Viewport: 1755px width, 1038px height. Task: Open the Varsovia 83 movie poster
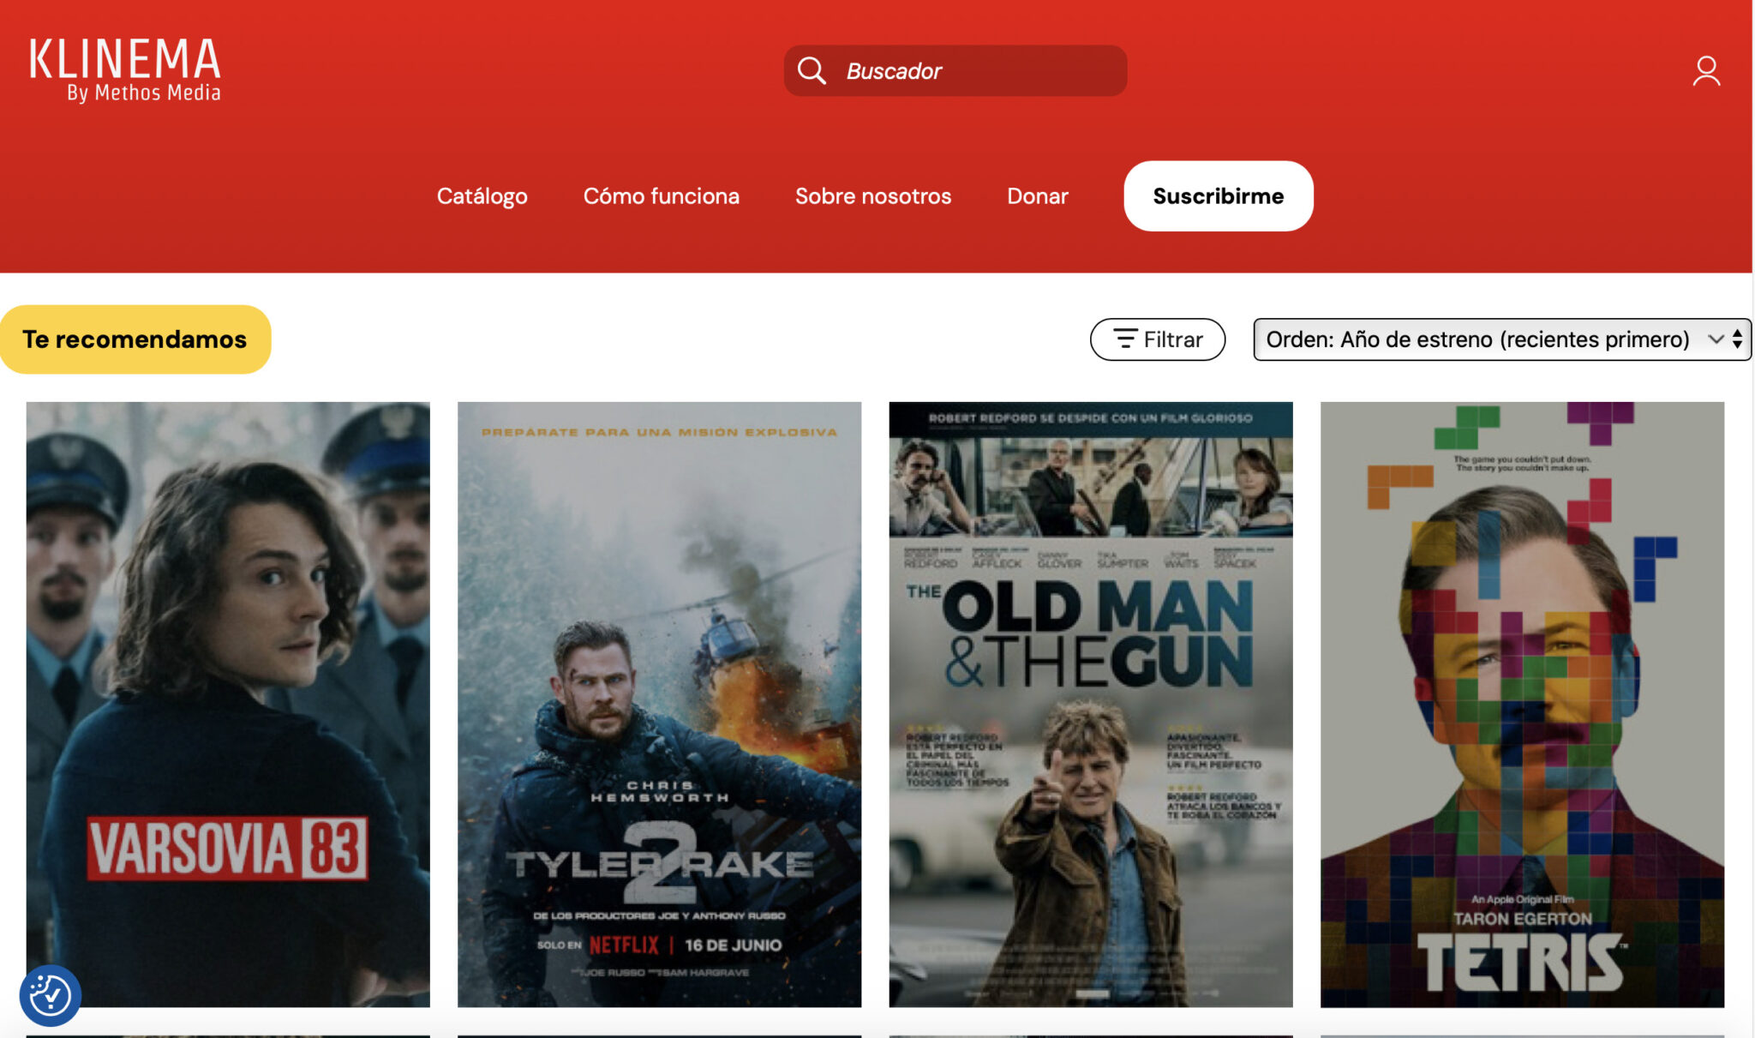coord(228,705)
